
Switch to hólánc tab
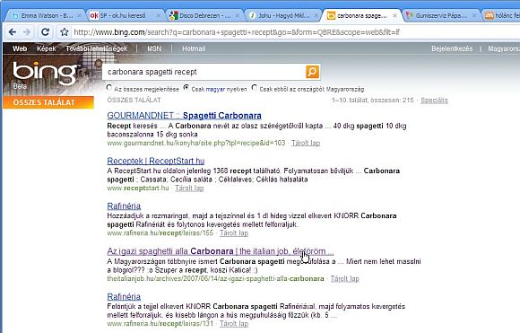click(x=501, y=15)
